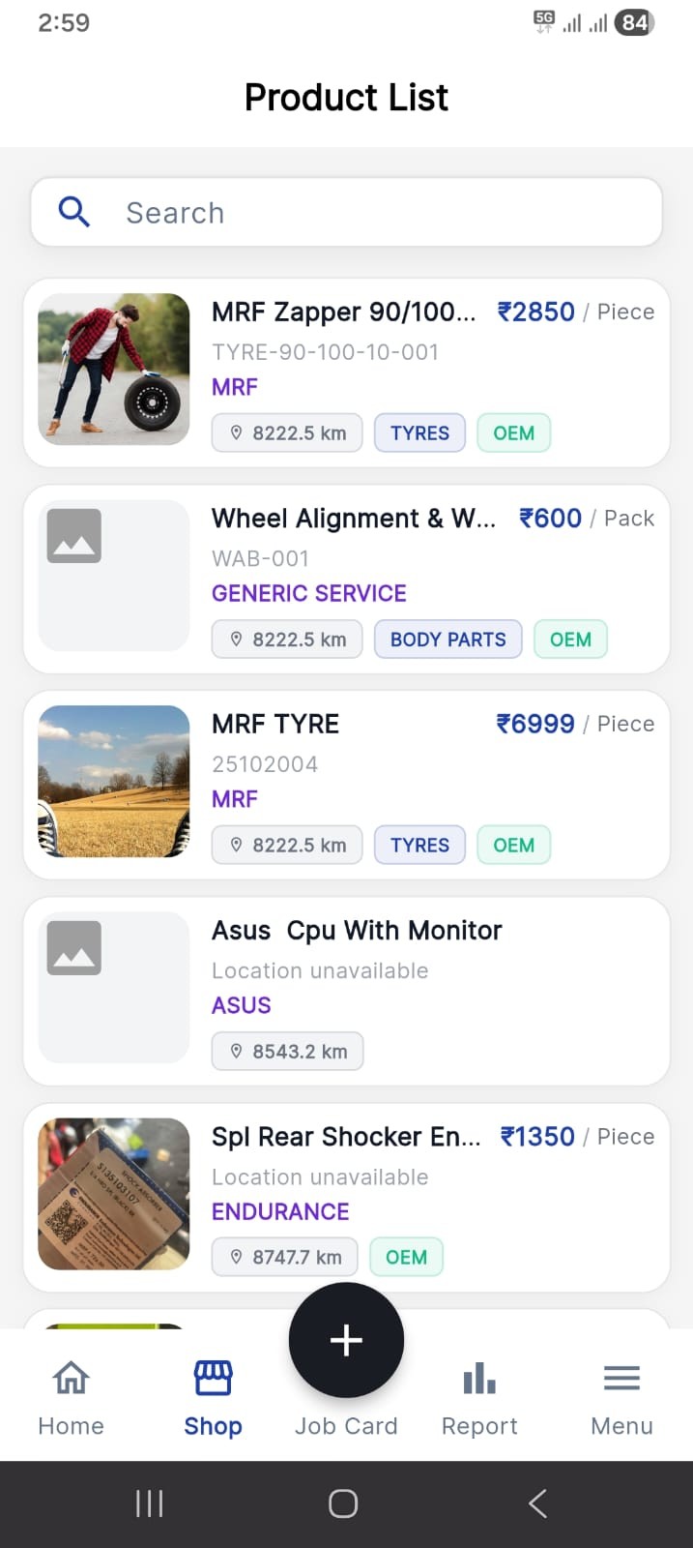Select the Spl Rear Shocker product photo

(114, 1193)
